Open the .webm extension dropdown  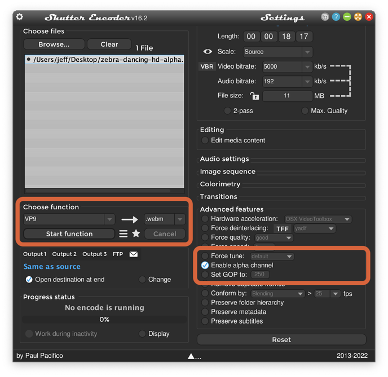click(165, 219)
